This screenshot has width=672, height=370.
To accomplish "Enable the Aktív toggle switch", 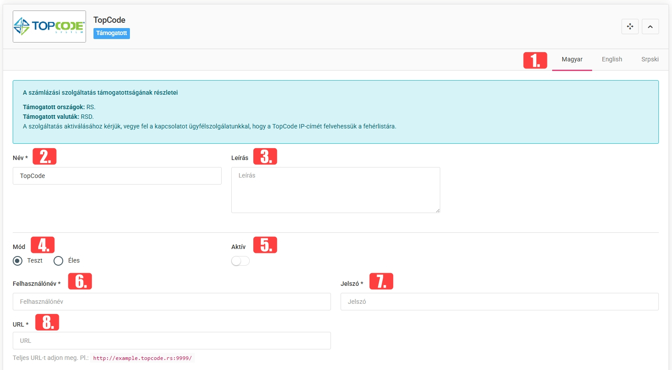I will [x=240, y=261].
